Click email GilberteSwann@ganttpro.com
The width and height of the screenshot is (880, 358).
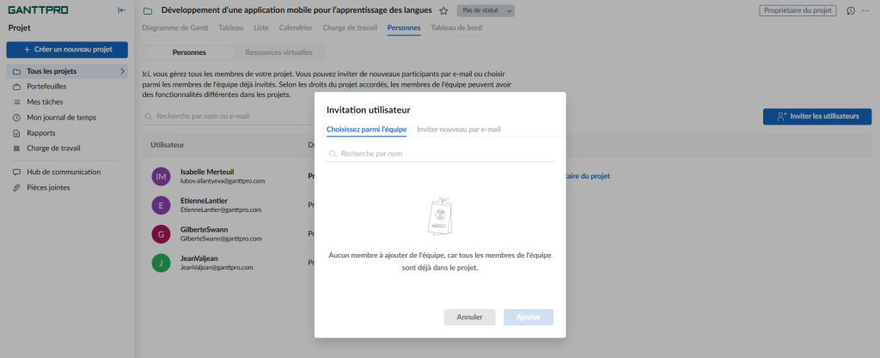tap(221, 239)
